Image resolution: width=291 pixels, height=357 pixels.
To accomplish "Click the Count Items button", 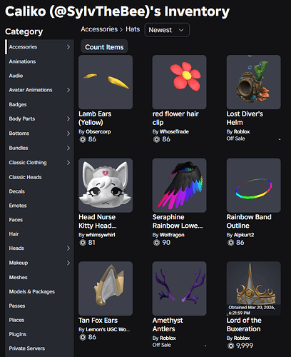I will coord(104,47).
